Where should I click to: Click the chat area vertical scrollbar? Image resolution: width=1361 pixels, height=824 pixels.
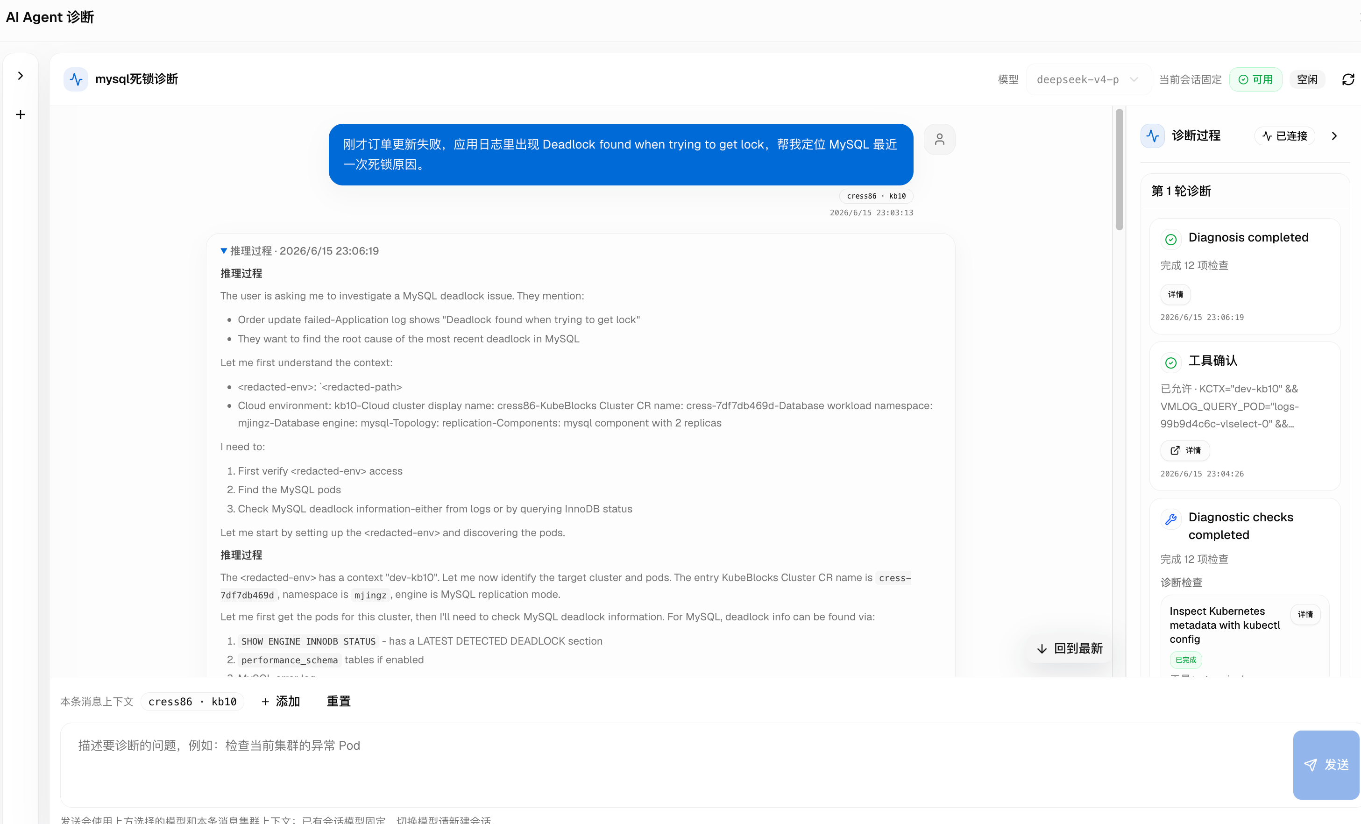(x=1119, y=170)
